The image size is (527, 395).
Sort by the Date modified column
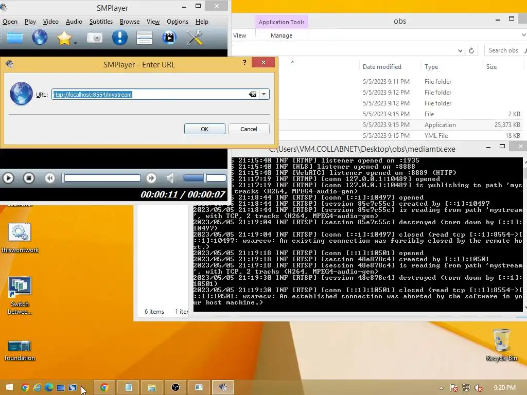(382, 67)
